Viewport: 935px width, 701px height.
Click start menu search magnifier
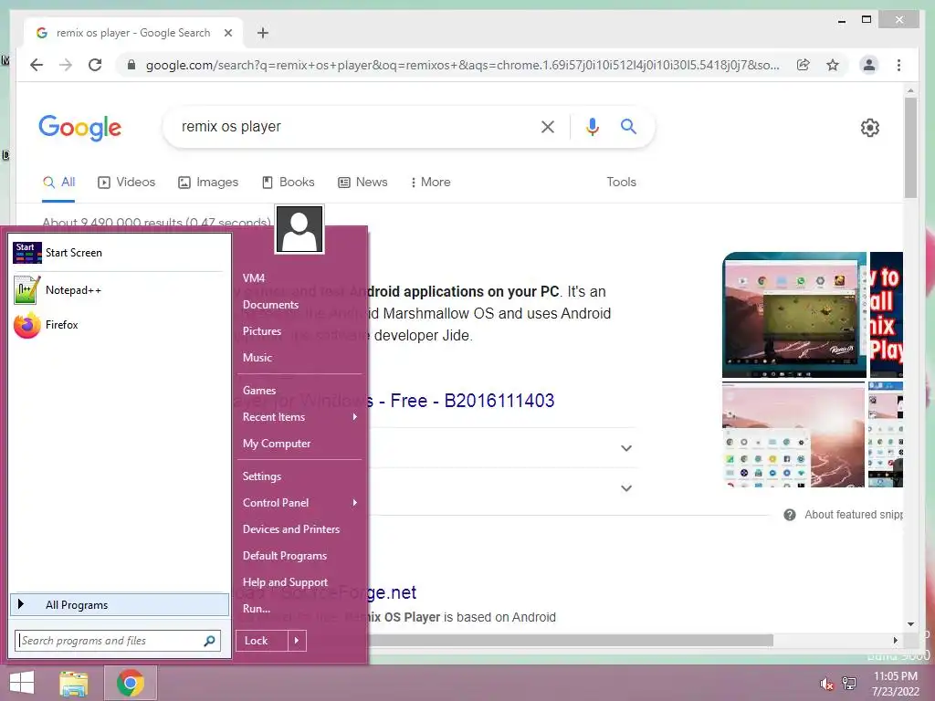[x=209, y=641]
